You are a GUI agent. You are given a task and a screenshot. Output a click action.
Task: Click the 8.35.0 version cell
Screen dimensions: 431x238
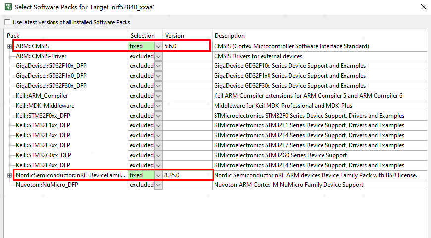pyautogui.click(x=187, y=175)
